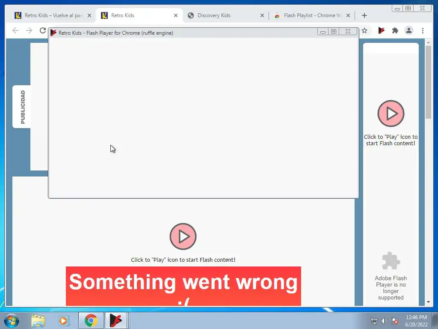Image resolution: width=438 pixels, height=329 pixels.
Task: Open a new browser tab with the plus button
Action: [364, 15]
